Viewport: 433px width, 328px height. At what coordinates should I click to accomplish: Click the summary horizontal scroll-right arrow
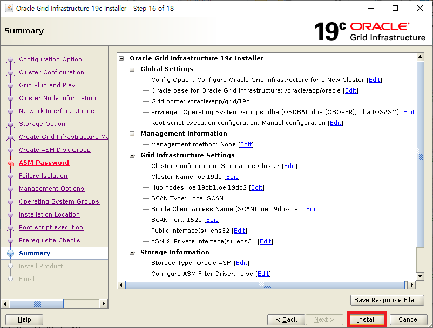click(412, 285)
